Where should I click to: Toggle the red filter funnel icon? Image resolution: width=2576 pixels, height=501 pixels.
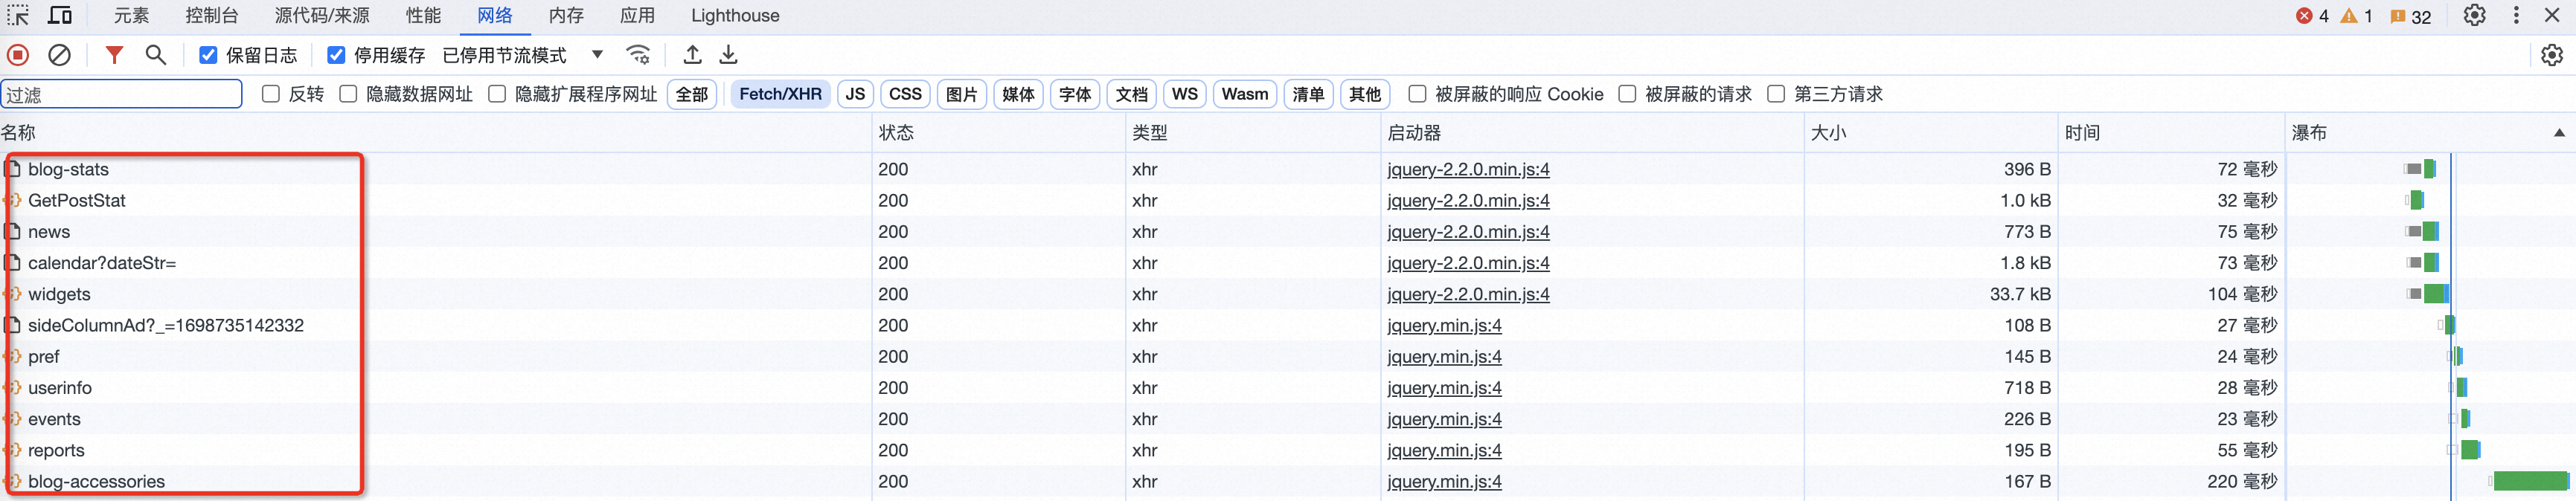click(x=114, y=55)
